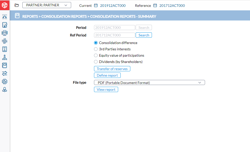Screen dimensions: 250x152
Task: Open the gear-with-arrows processing icon
Action: [5, 41]
